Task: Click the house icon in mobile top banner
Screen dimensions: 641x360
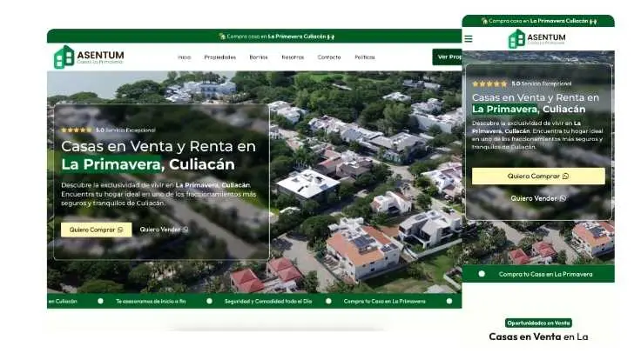Action: coord(483,21)
